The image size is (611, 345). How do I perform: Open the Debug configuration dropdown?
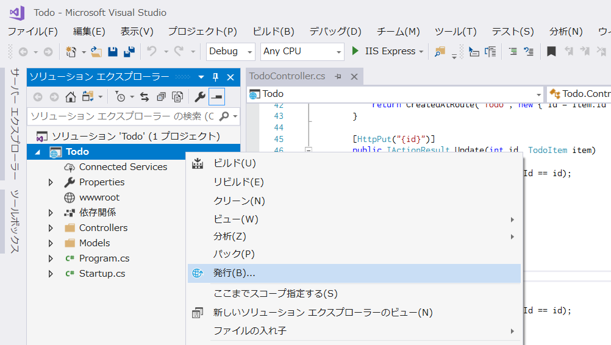coord(230,52)
